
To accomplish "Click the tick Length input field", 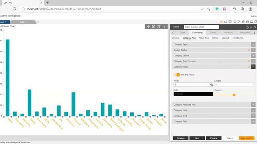I will [234, 84].
